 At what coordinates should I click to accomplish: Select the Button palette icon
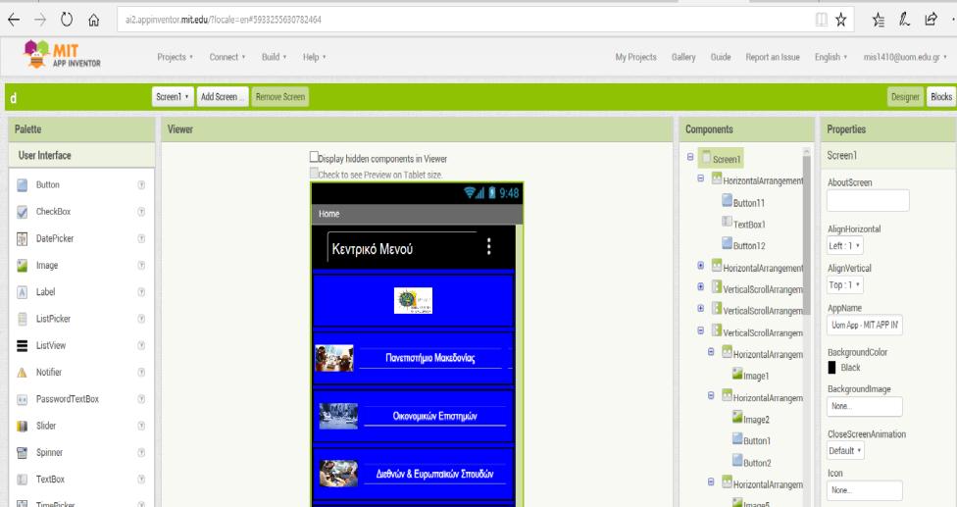[x=22, y=185]
